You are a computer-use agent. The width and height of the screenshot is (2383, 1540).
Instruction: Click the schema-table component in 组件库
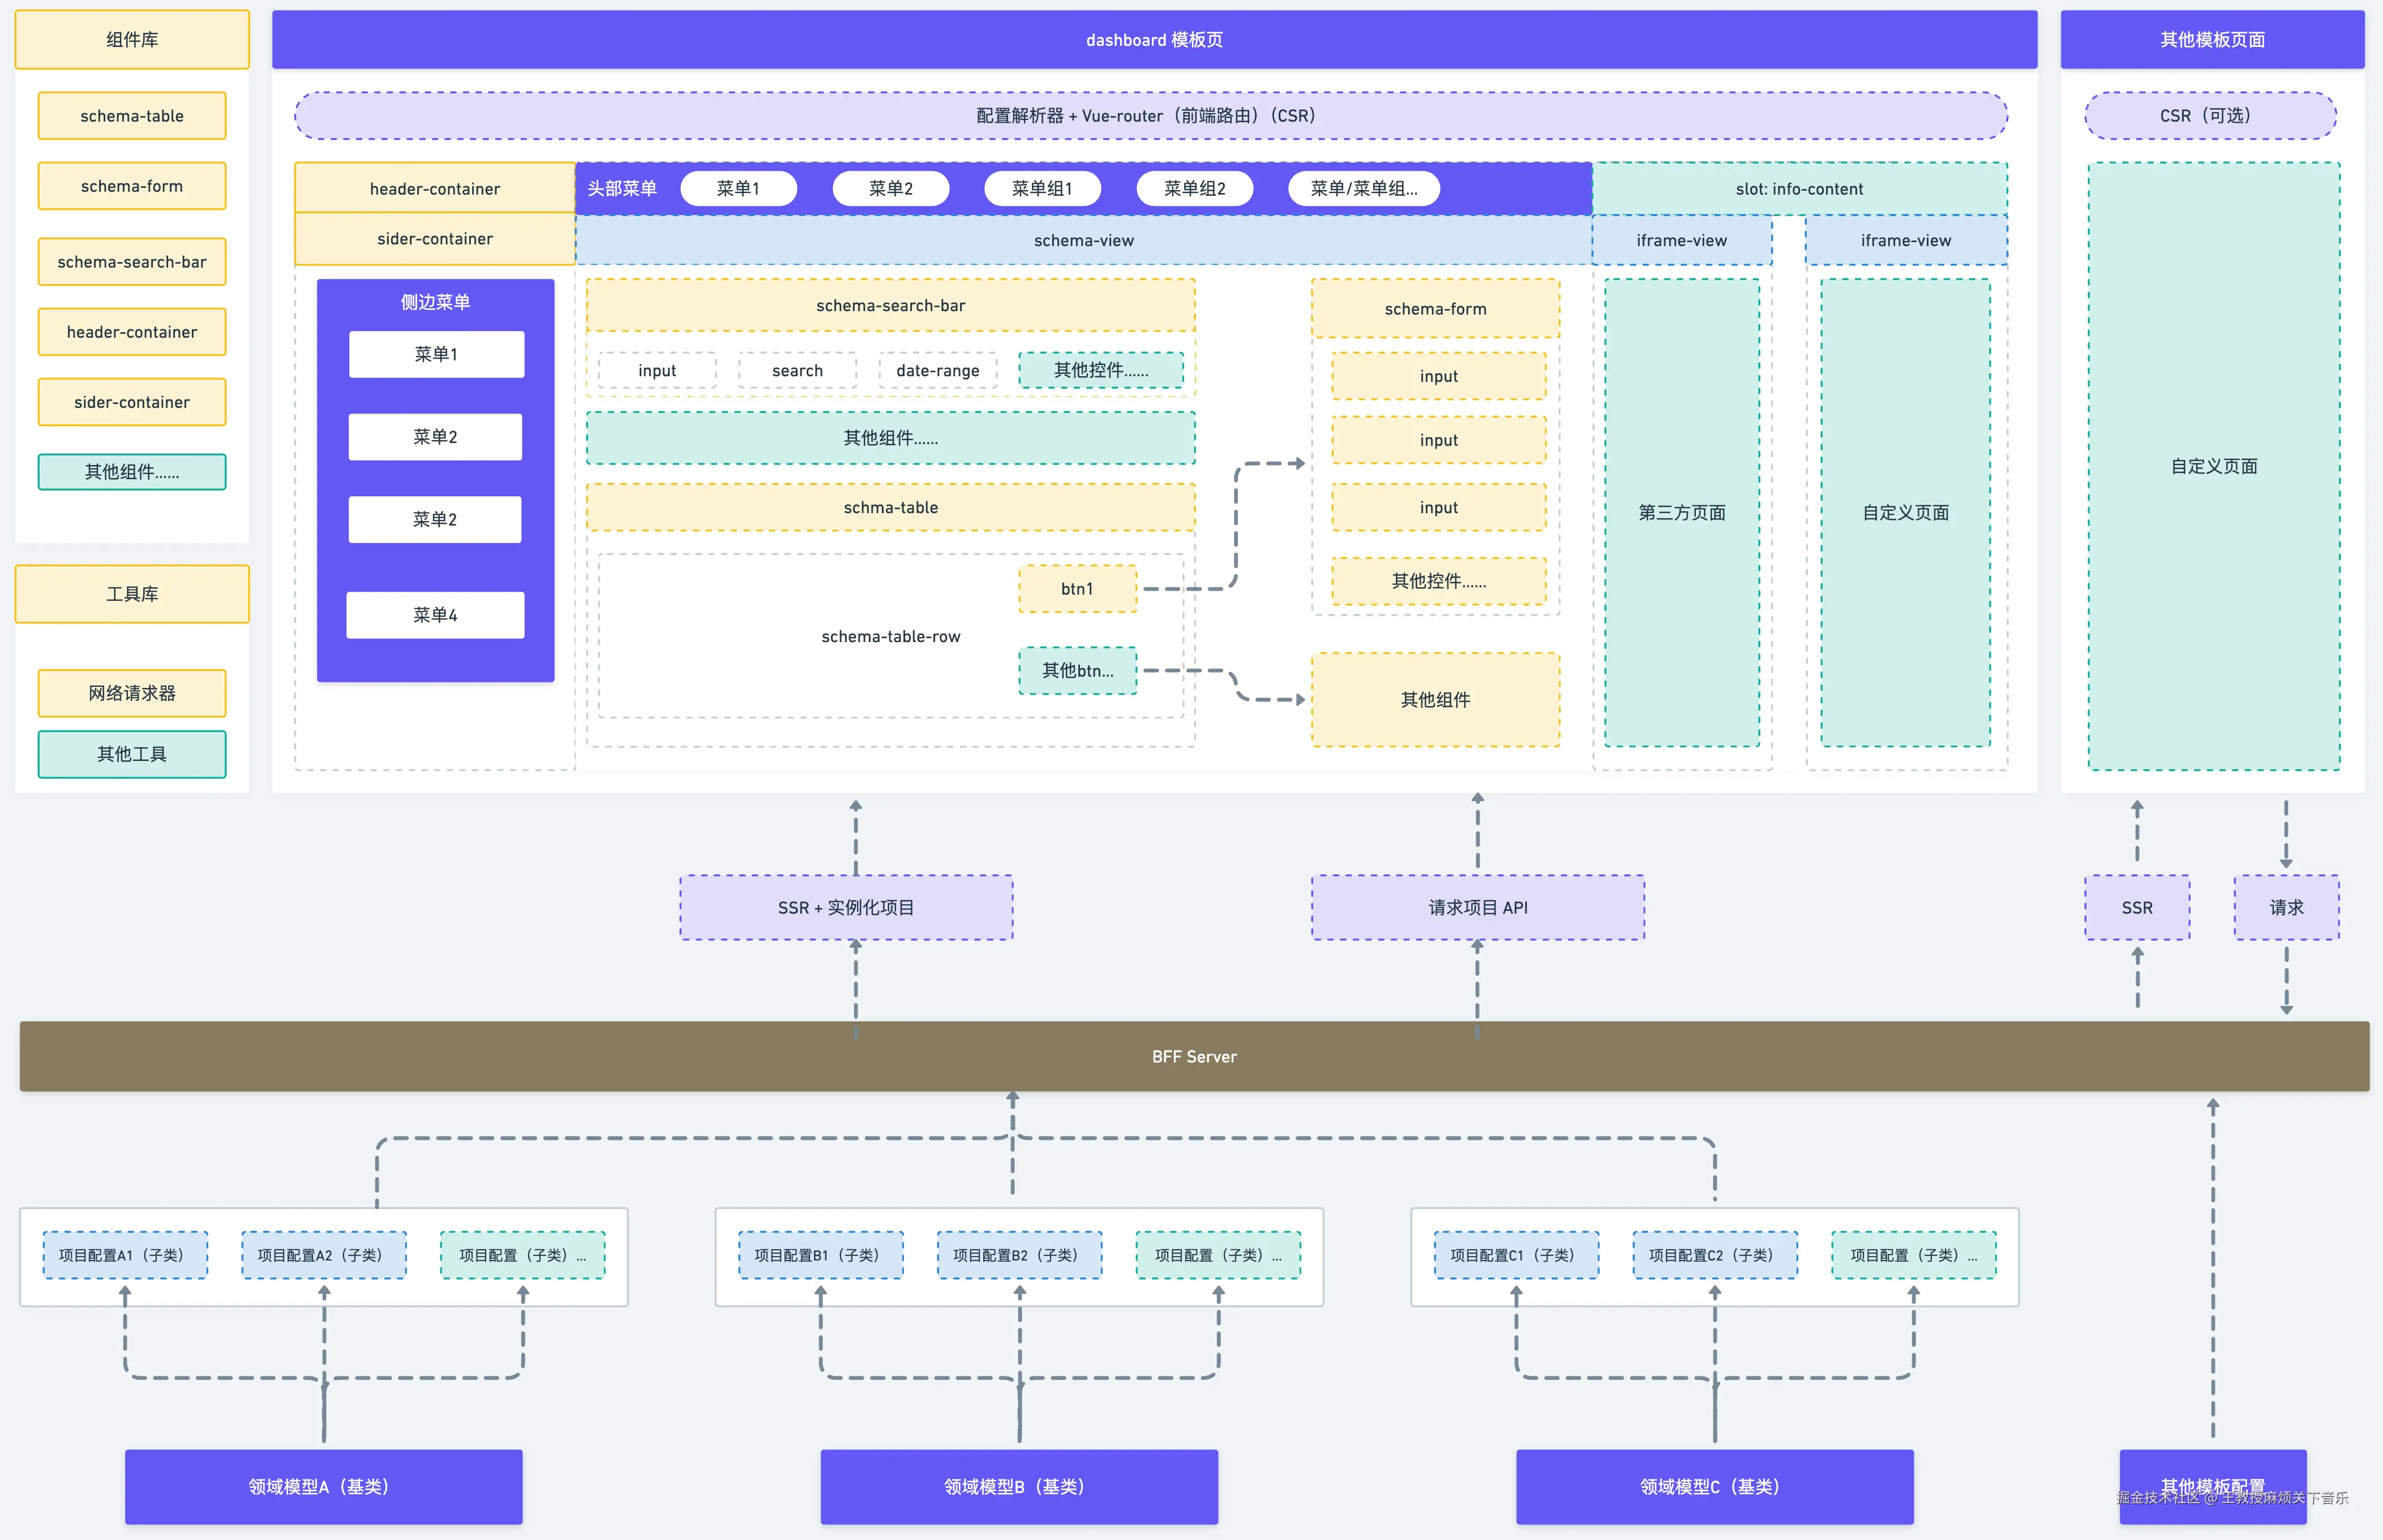tap(132, 116)
